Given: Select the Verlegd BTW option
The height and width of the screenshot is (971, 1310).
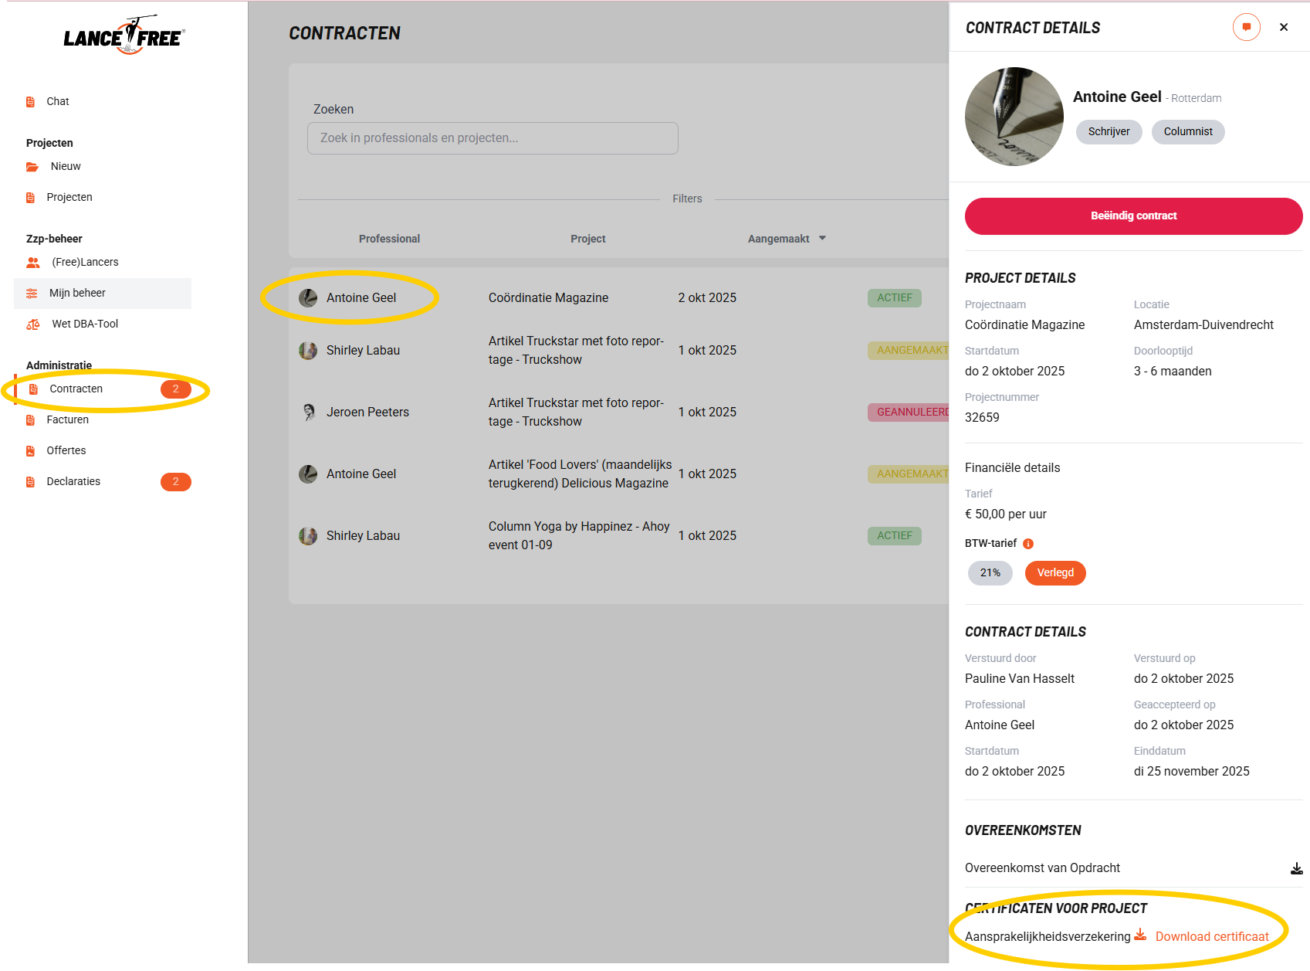Looking at the screenshot, I should tap(1054, 573).
